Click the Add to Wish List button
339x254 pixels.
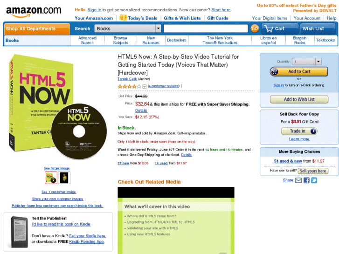click(299, 99)
